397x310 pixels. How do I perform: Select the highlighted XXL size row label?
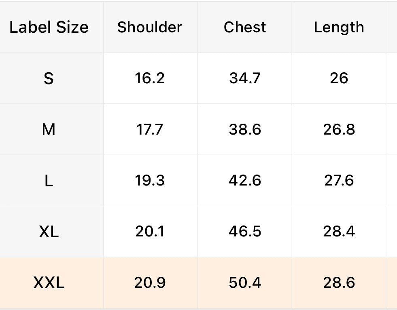[x=49, y=283]
